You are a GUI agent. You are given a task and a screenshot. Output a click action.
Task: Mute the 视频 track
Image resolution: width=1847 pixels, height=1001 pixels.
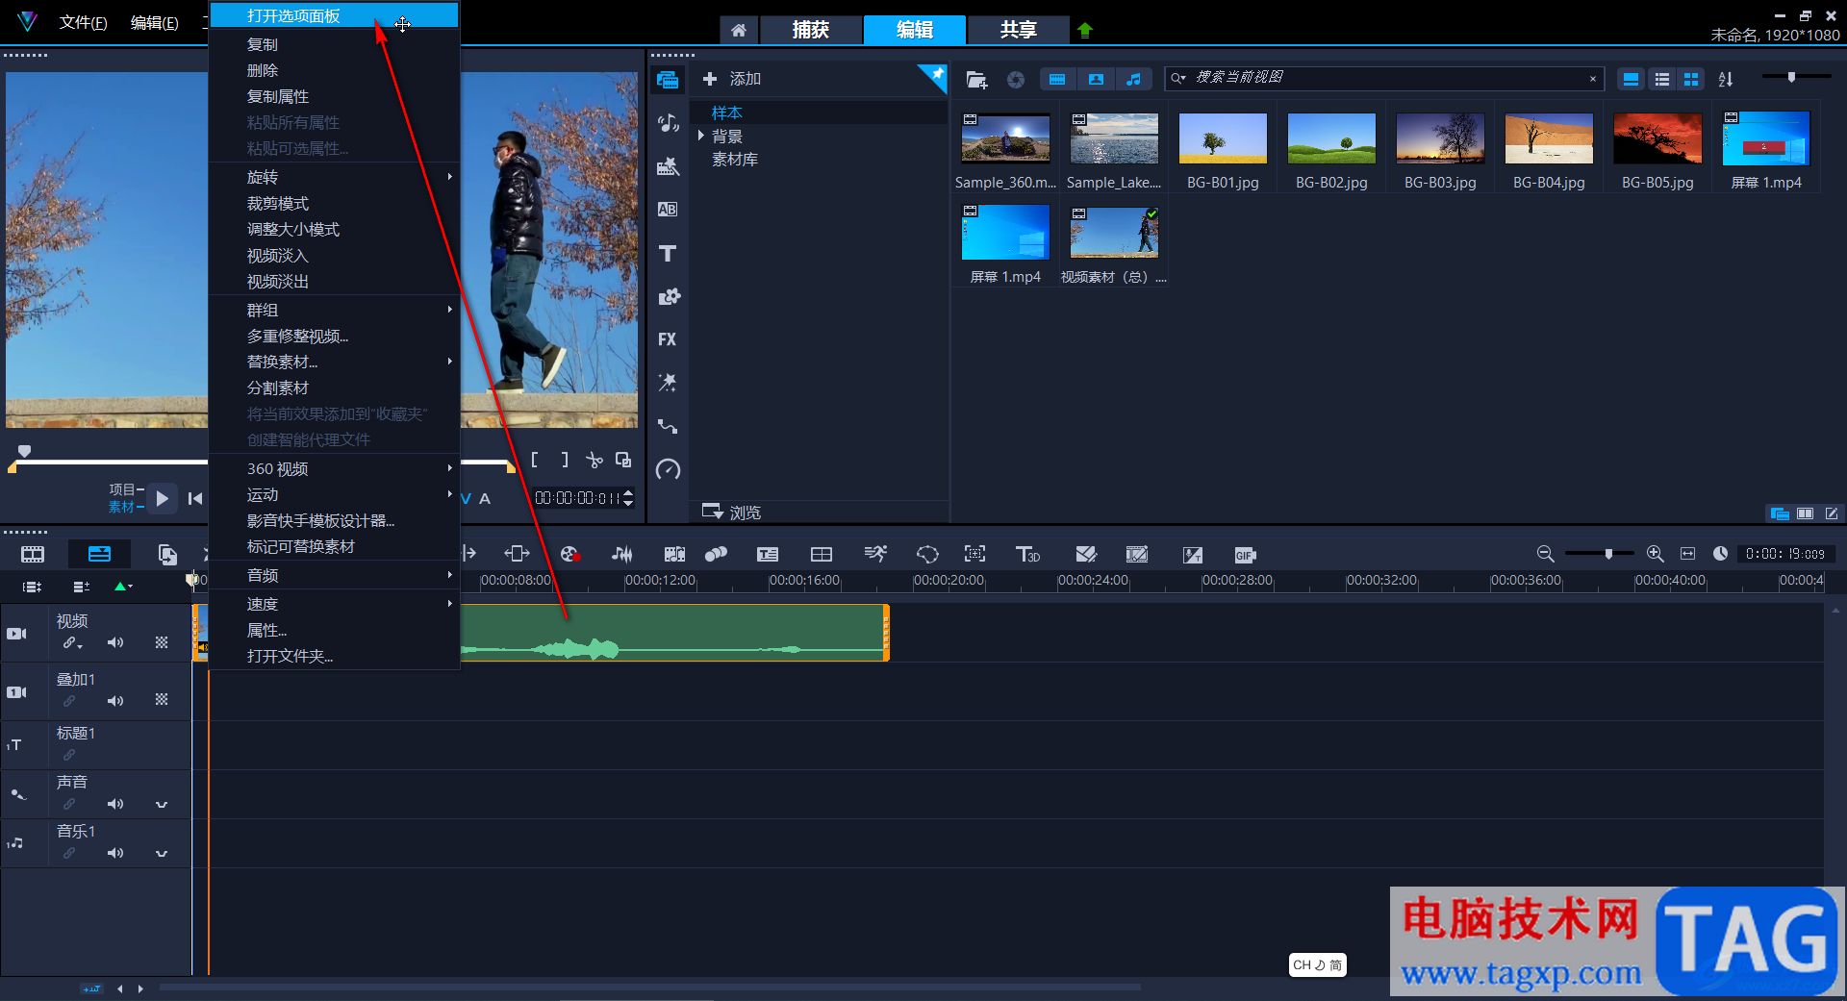(x=115, y=642)
